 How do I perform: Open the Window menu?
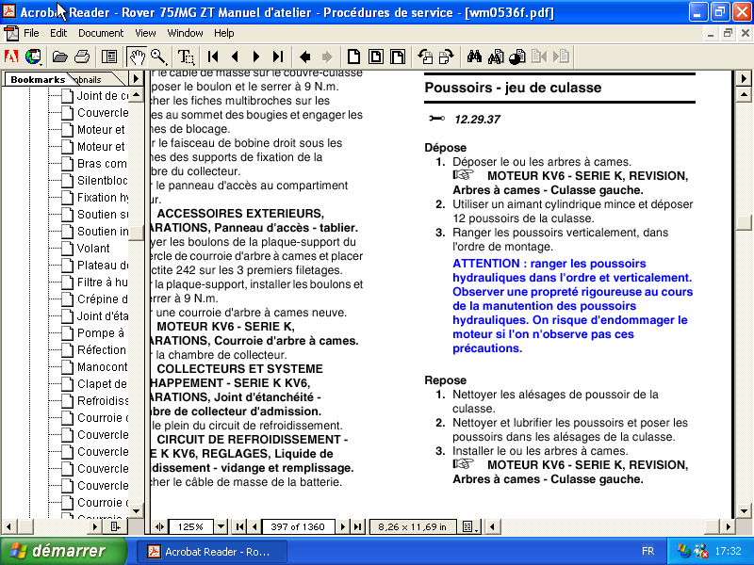click(x=185, y=33)
